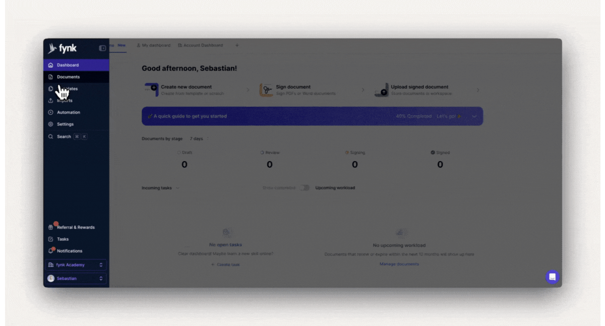Click the Manage documents link
The width and height of the screenshot is (605, 326).
click(399, 264)
